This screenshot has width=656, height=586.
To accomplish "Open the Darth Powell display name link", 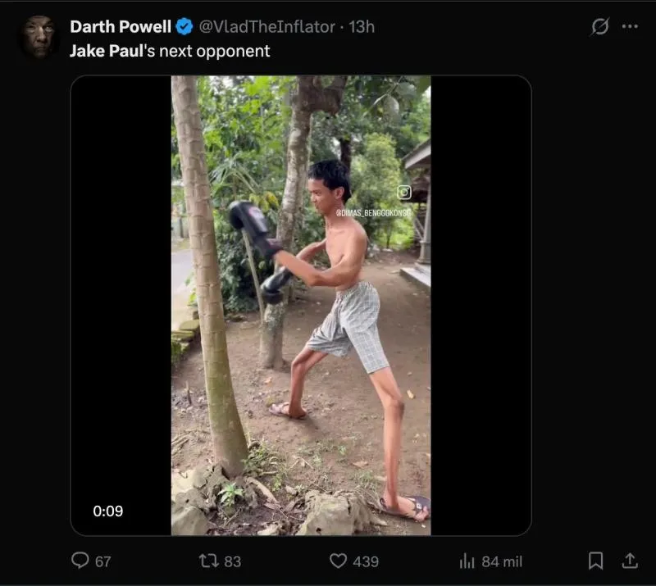I will (120, 26).
